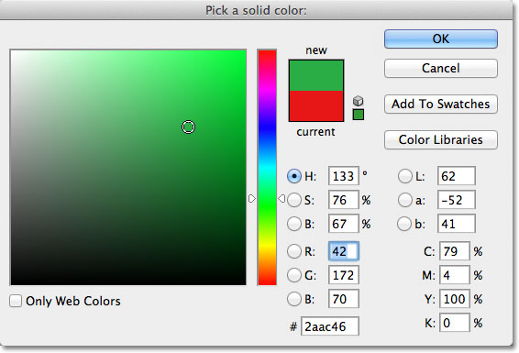Click the Cancel button

point(441,68)
